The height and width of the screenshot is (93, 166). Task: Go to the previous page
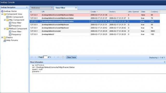click(x=35, y=57)
